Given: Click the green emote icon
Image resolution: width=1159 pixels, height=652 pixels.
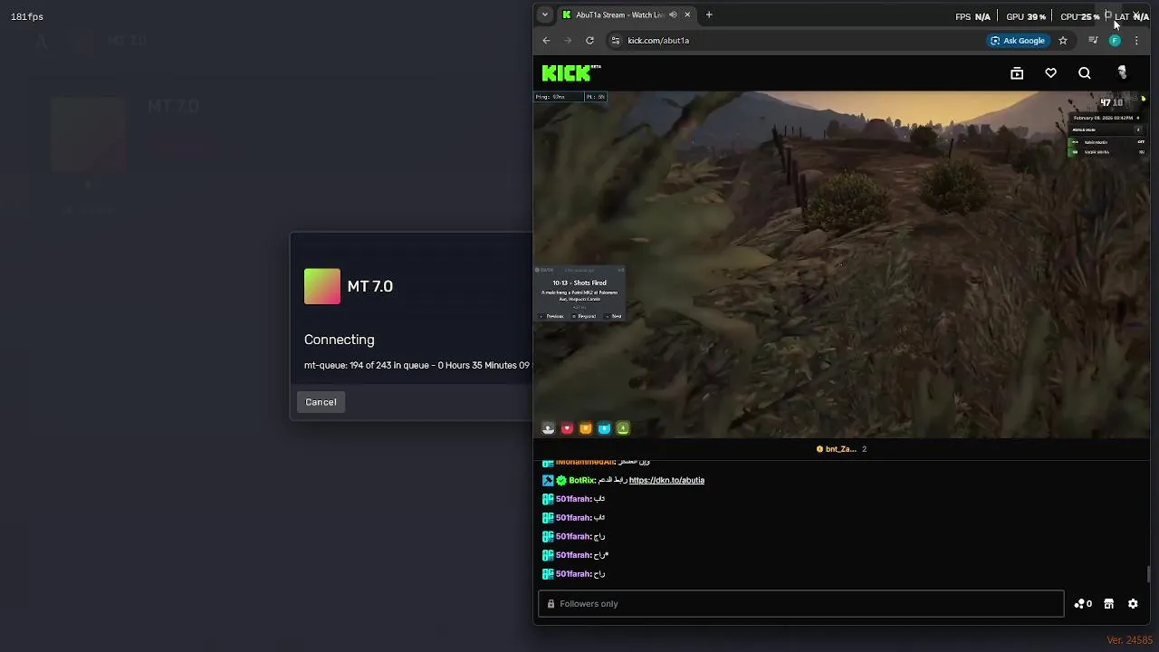Looking at the screenshot, I should pyautogui.click(x=623, y=428).
